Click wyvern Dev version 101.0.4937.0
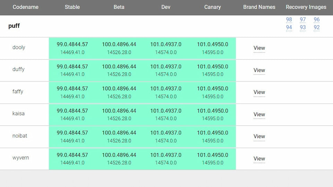 [166, 155]
